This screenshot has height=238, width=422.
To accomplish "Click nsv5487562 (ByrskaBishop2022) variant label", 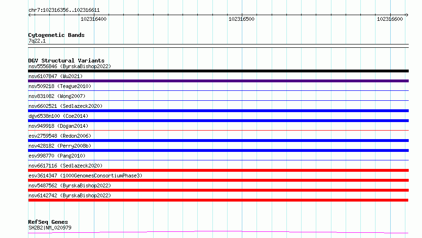I will pyautogui.click(x=70, y=185).
